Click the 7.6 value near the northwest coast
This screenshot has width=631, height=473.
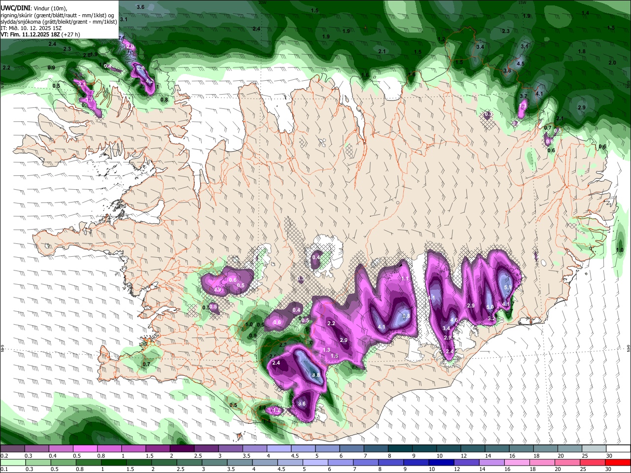[122, 38]
